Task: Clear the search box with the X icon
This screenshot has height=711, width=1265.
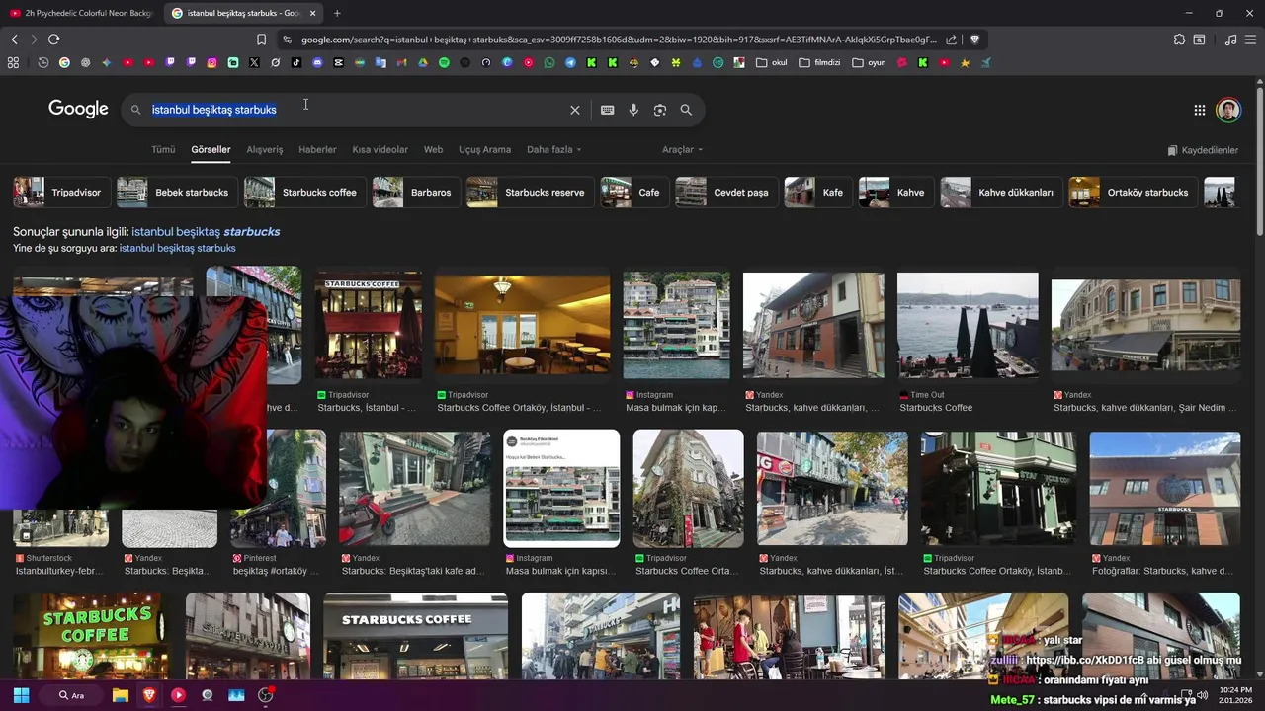Action: (x=574, y=110)
